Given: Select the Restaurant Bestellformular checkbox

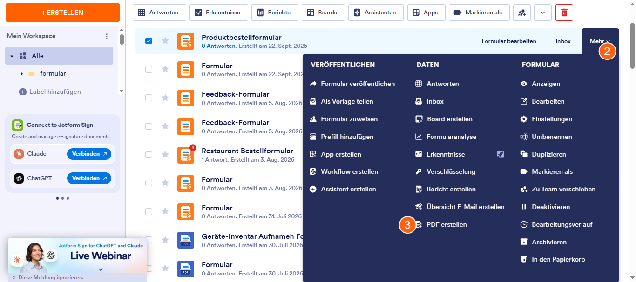Looking at the screenshot, I should click(149, 155).
